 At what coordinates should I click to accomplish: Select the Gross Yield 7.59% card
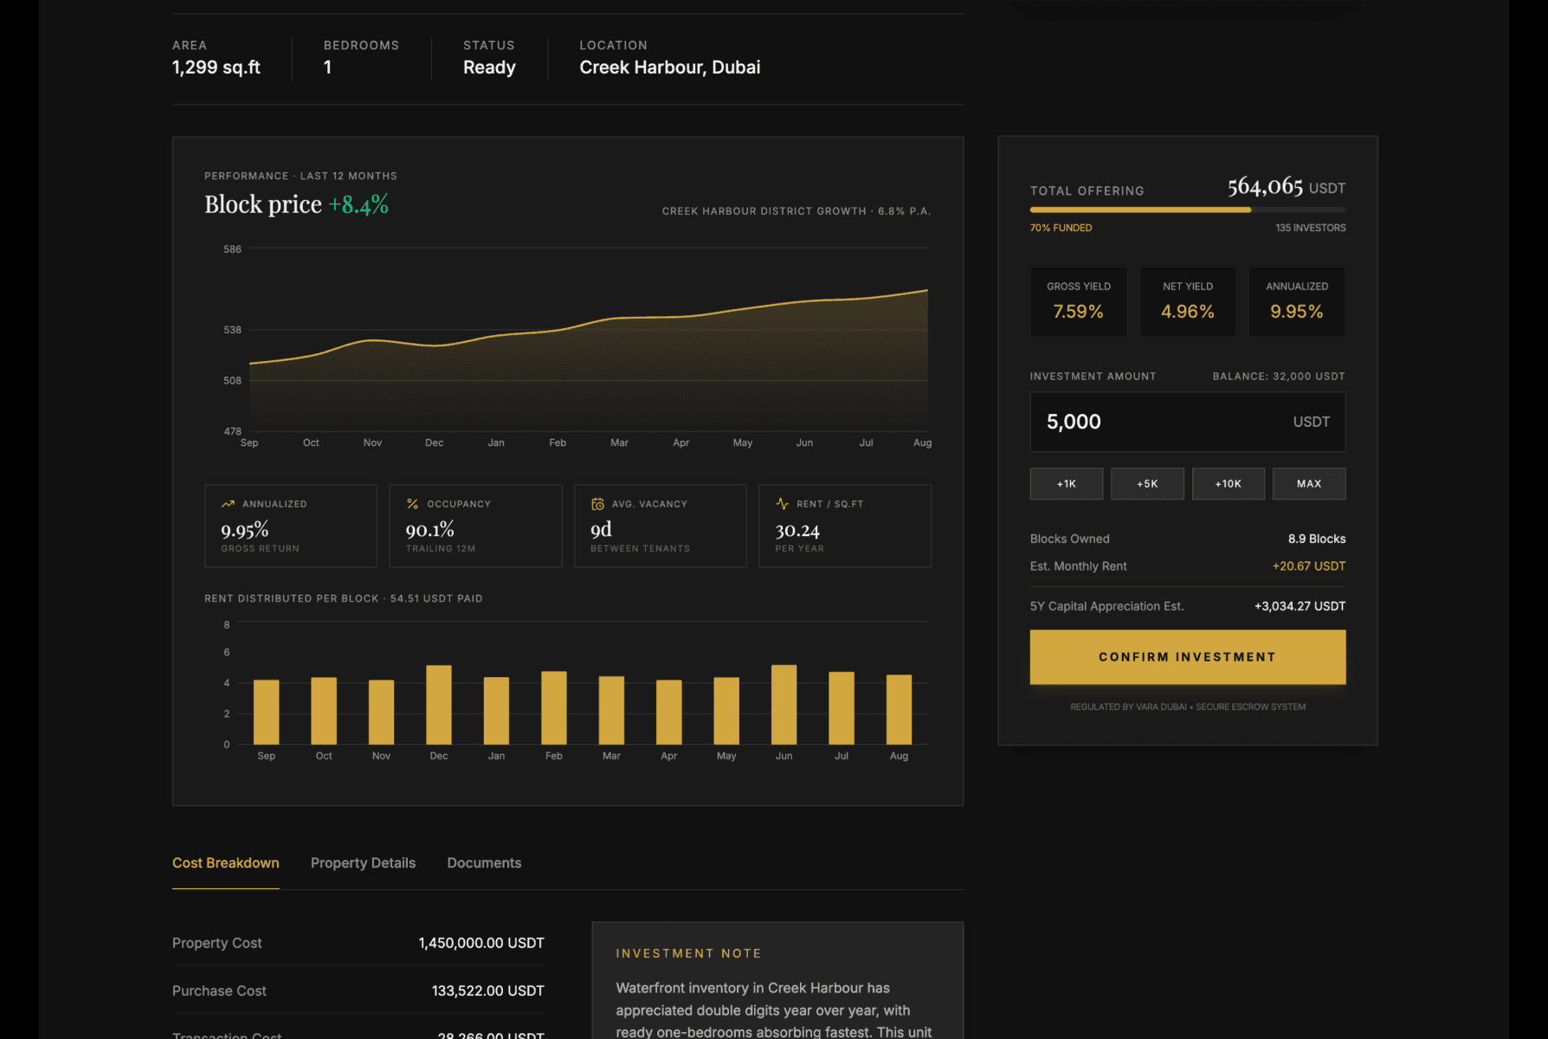click(1079, 301)
